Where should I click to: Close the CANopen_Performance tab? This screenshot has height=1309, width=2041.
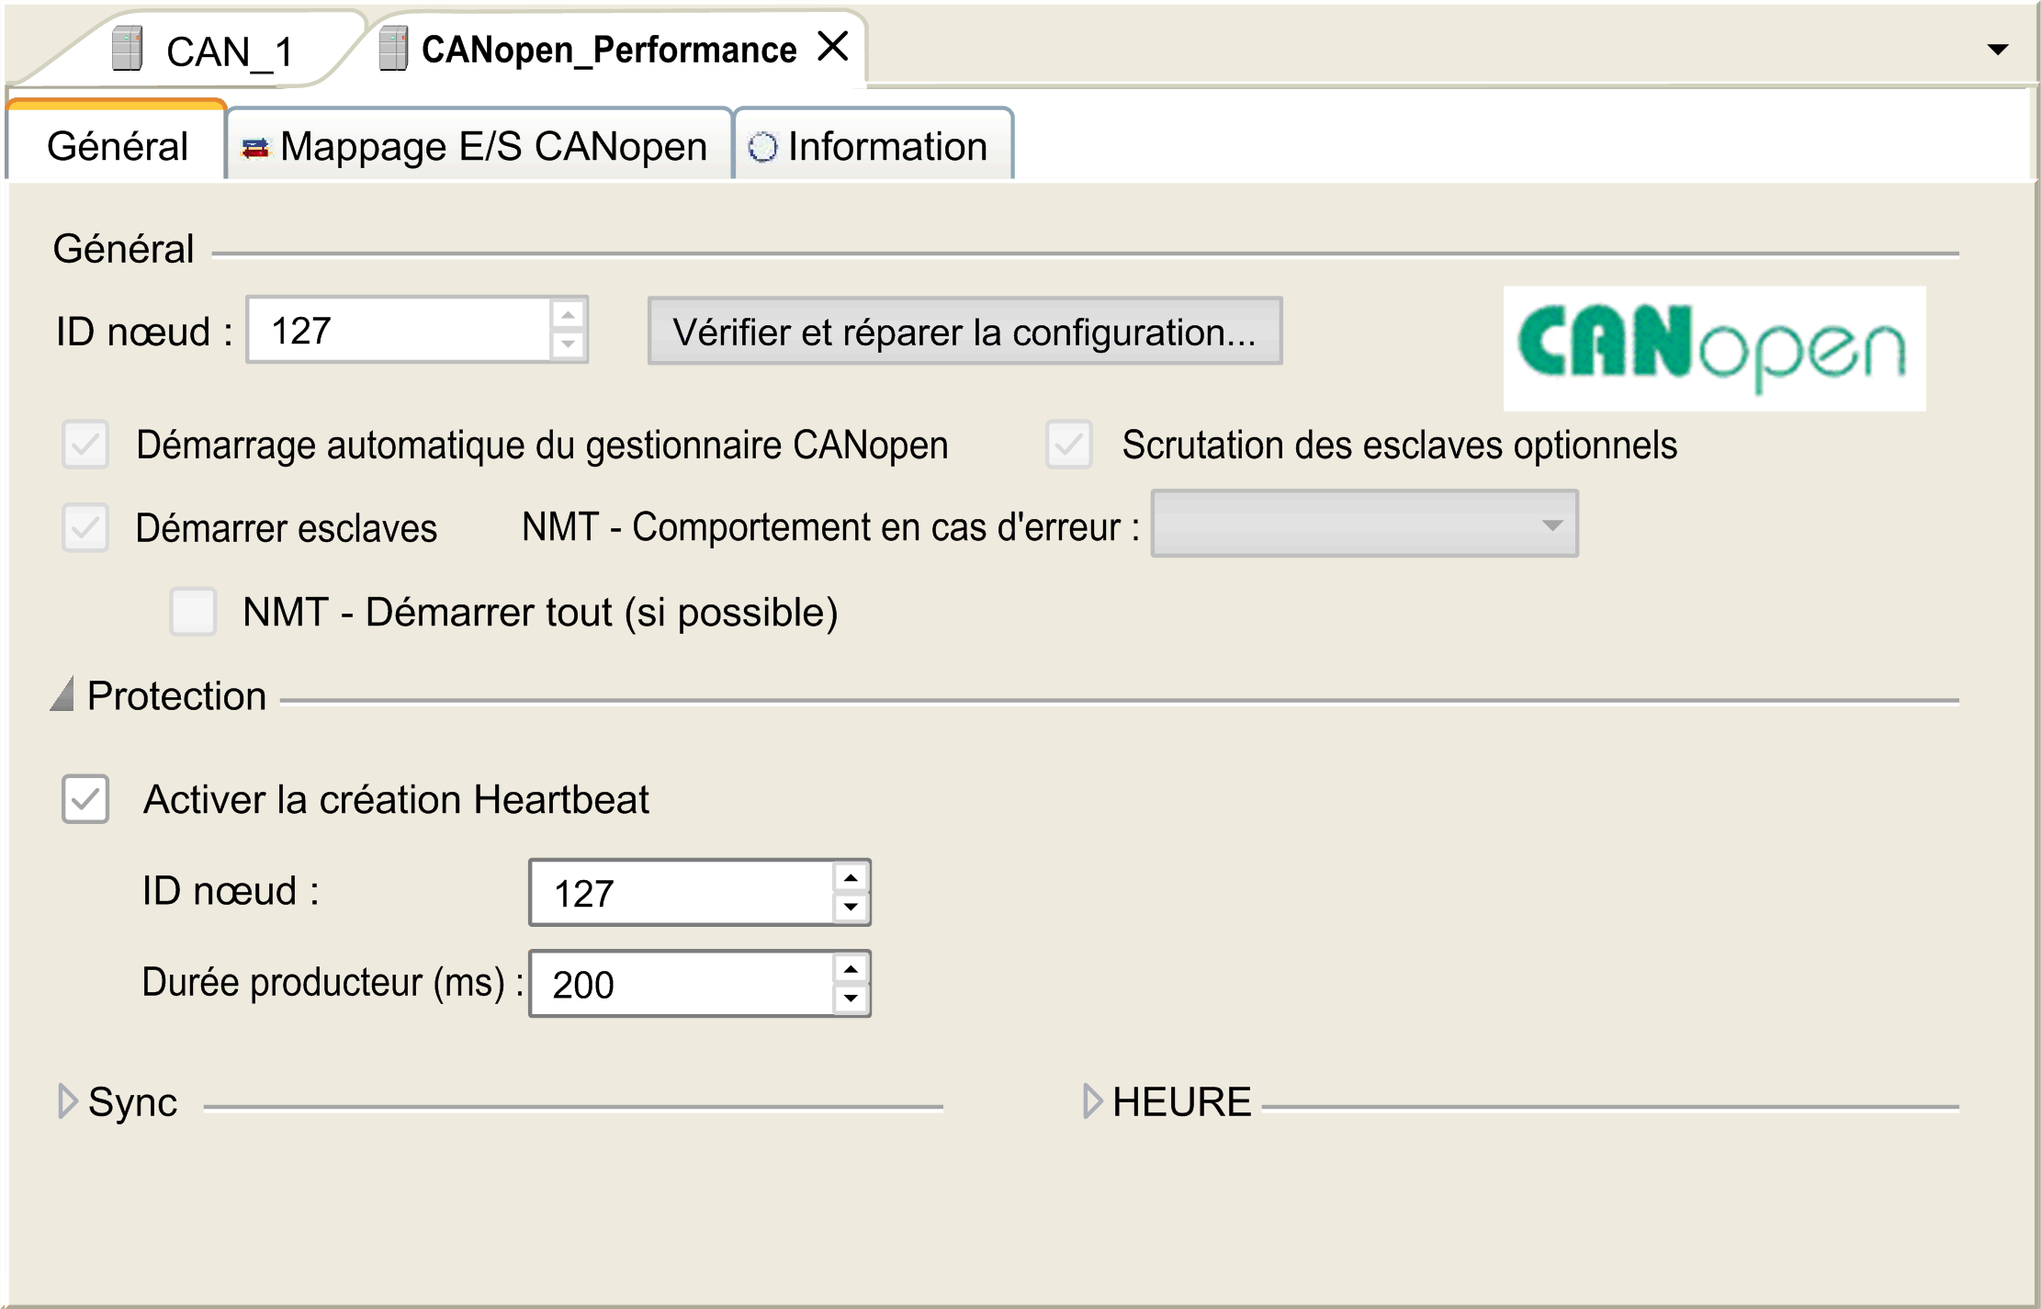833,46
